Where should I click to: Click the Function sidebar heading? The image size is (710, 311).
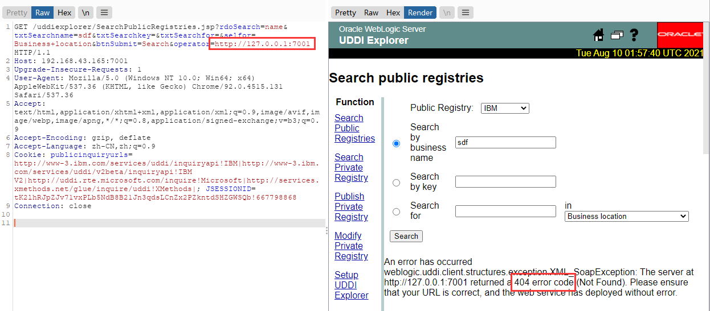click(x=355, y=102)
